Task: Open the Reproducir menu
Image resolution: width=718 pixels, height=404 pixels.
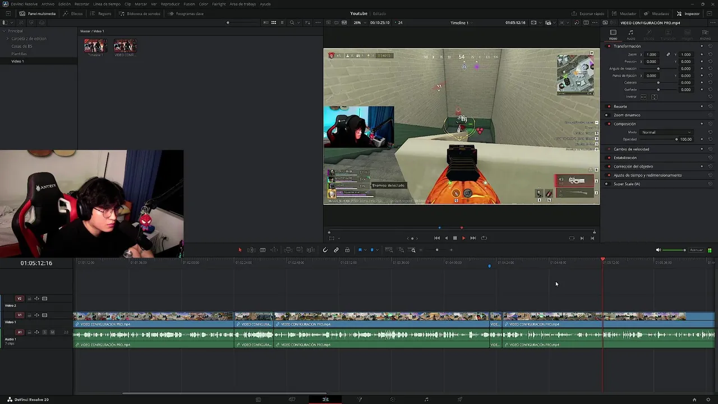Action: 170,4
